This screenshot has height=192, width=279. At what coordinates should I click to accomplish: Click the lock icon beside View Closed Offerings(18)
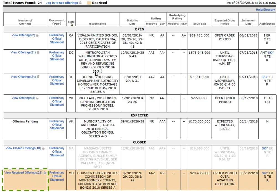pyautogui.click(x=43, y=149)
